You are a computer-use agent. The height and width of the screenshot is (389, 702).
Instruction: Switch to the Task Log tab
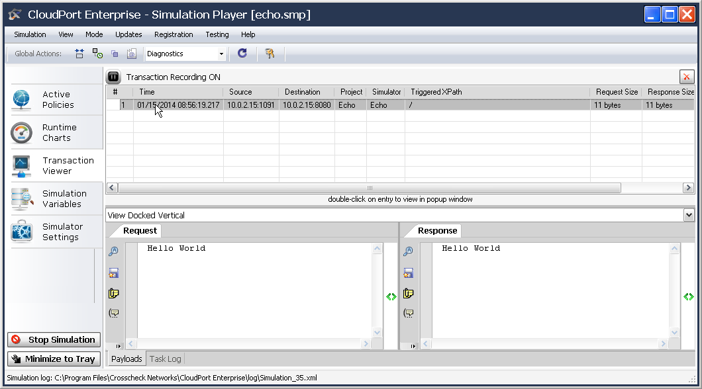point(165,359)
